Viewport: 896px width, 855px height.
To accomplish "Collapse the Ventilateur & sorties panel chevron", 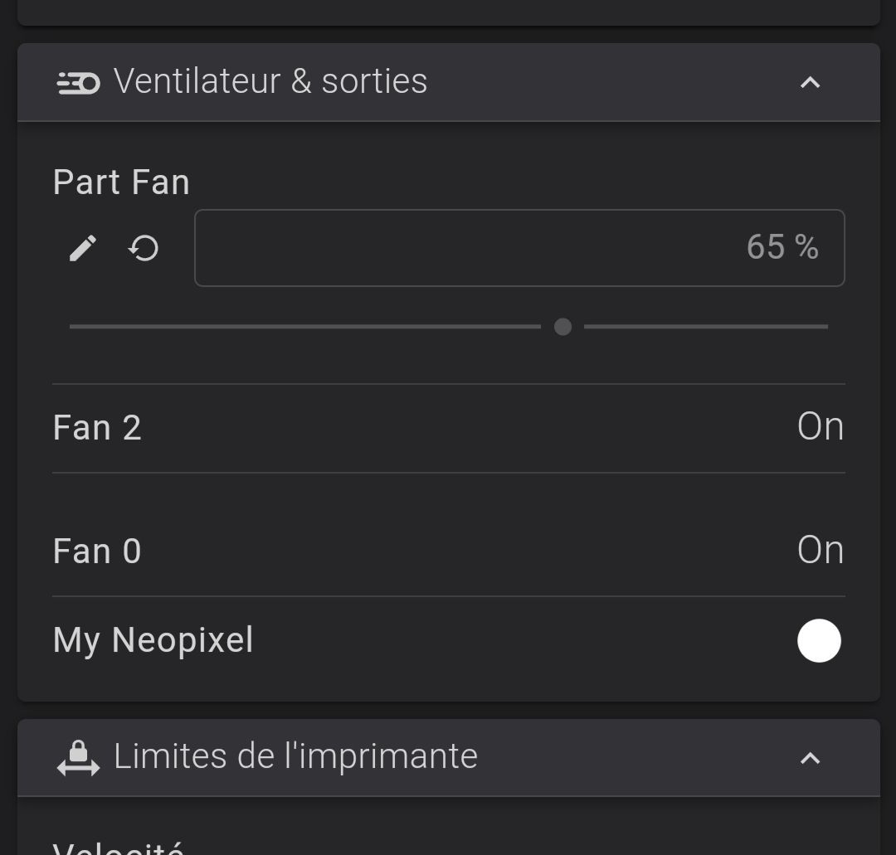I will pyautogui.click(x=810, y=82).
